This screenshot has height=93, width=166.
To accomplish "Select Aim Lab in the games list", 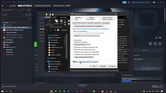I will [9, 25].
